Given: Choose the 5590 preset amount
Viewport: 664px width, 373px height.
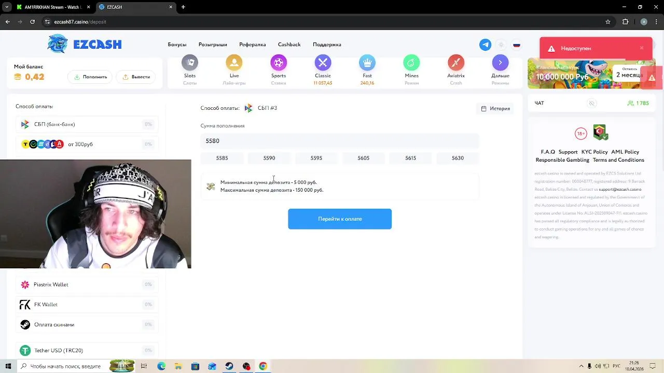Looking at the screenshot, I should coord(269,158).
